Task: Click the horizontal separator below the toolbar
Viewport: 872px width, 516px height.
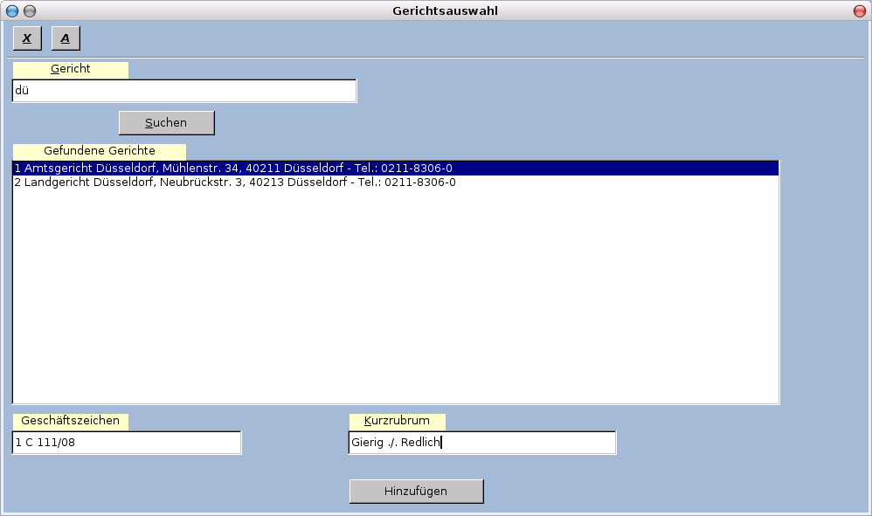Action: click(437, 58)
